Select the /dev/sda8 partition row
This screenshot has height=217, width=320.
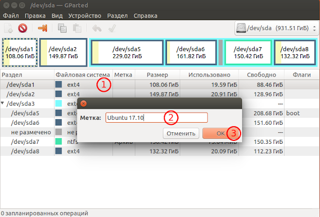click(x=160, y=151)
